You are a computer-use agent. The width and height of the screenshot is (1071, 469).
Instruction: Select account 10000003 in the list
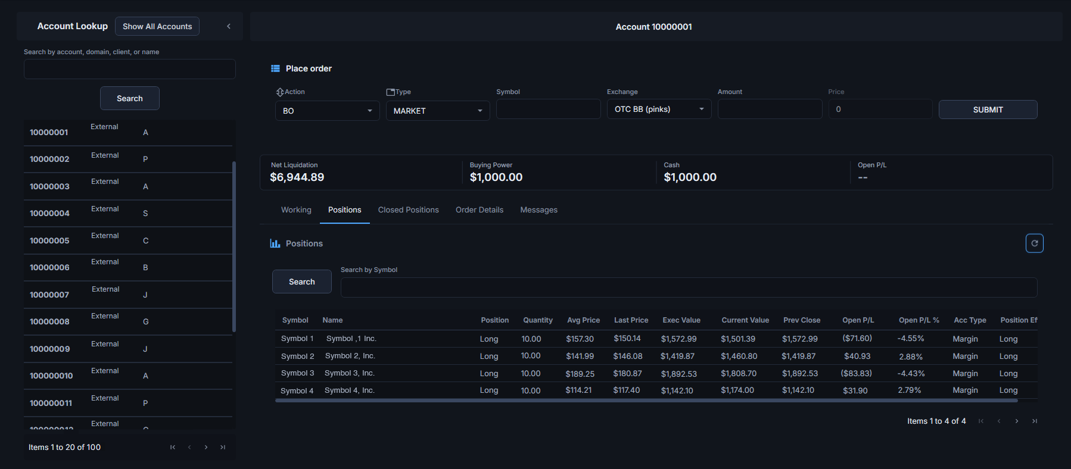pyautogui.click(x=128, y=186)
